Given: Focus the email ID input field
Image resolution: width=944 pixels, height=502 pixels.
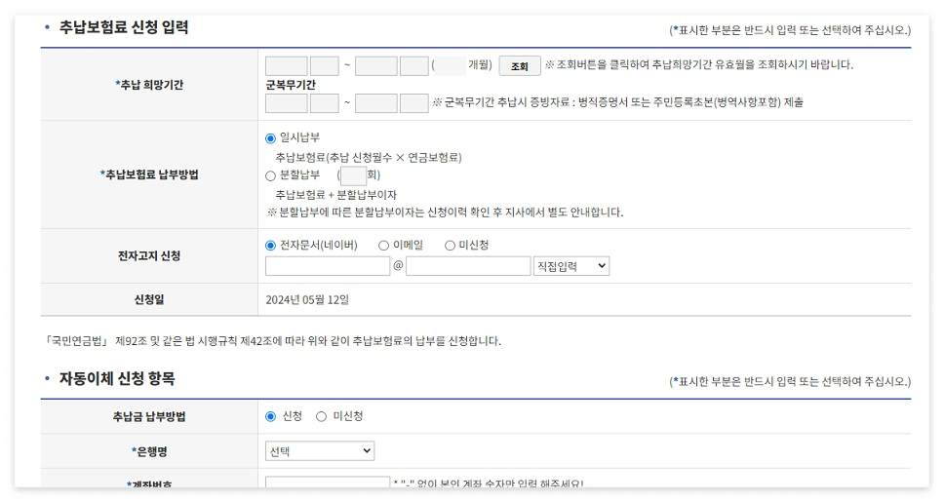Looking at the screenshot, I should tap(328, 266).
